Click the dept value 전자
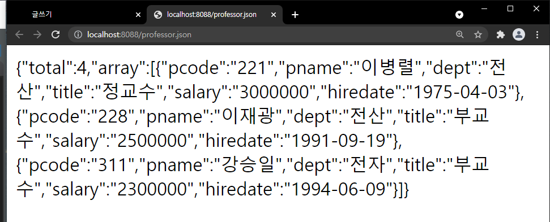This screenshot has width=550, height=222. [368, 164]
